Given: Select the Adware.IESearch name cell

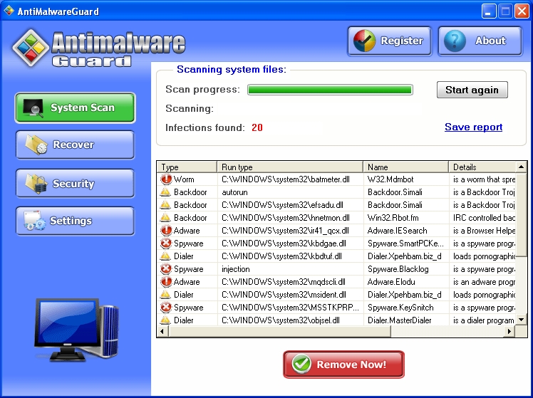Looking at the screenshot, I should tap(406, 231).
